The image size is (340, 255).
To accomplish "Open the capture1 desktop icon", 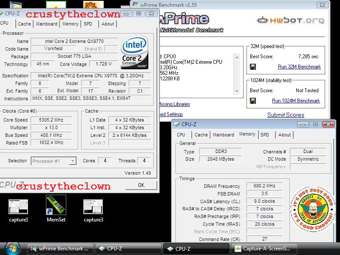I will coord(18,211).
